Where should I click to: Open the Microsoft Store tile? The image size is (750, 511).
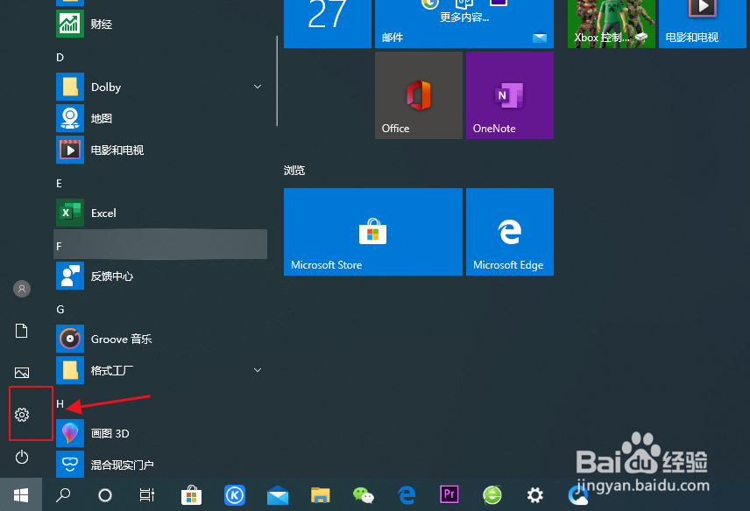click(x=373, y=232)
